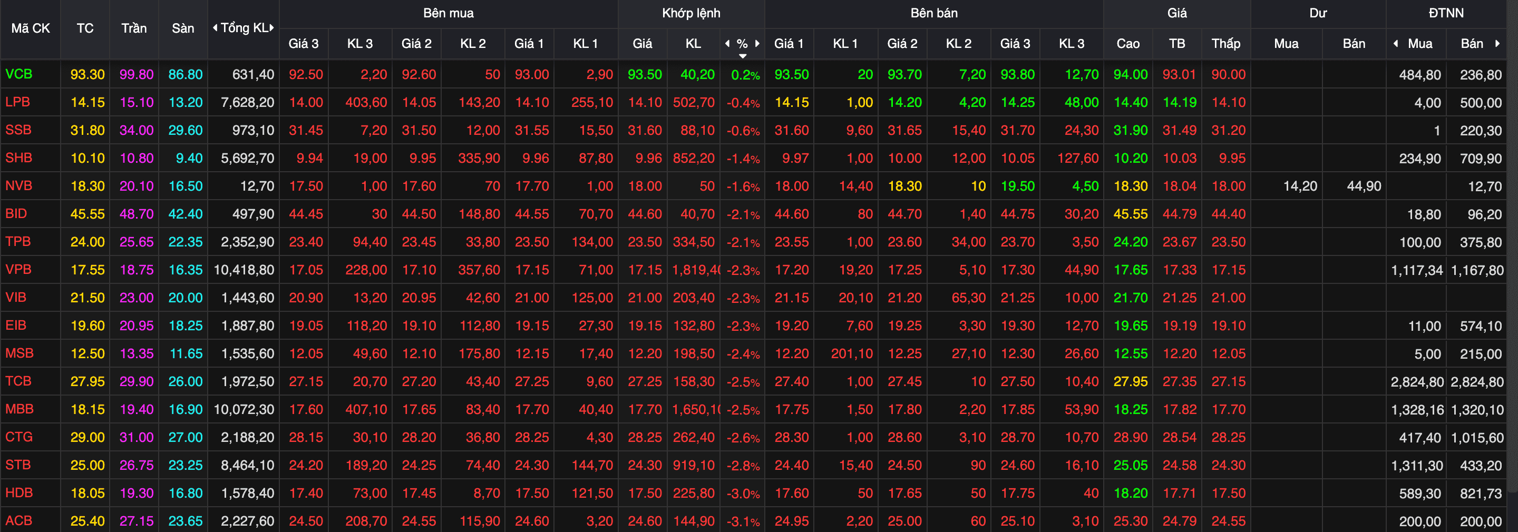Image resolution: width=1518 pixels, height=532 pixels.
Task: Click the Bên bán group header
Action: (x=934, y=13)
